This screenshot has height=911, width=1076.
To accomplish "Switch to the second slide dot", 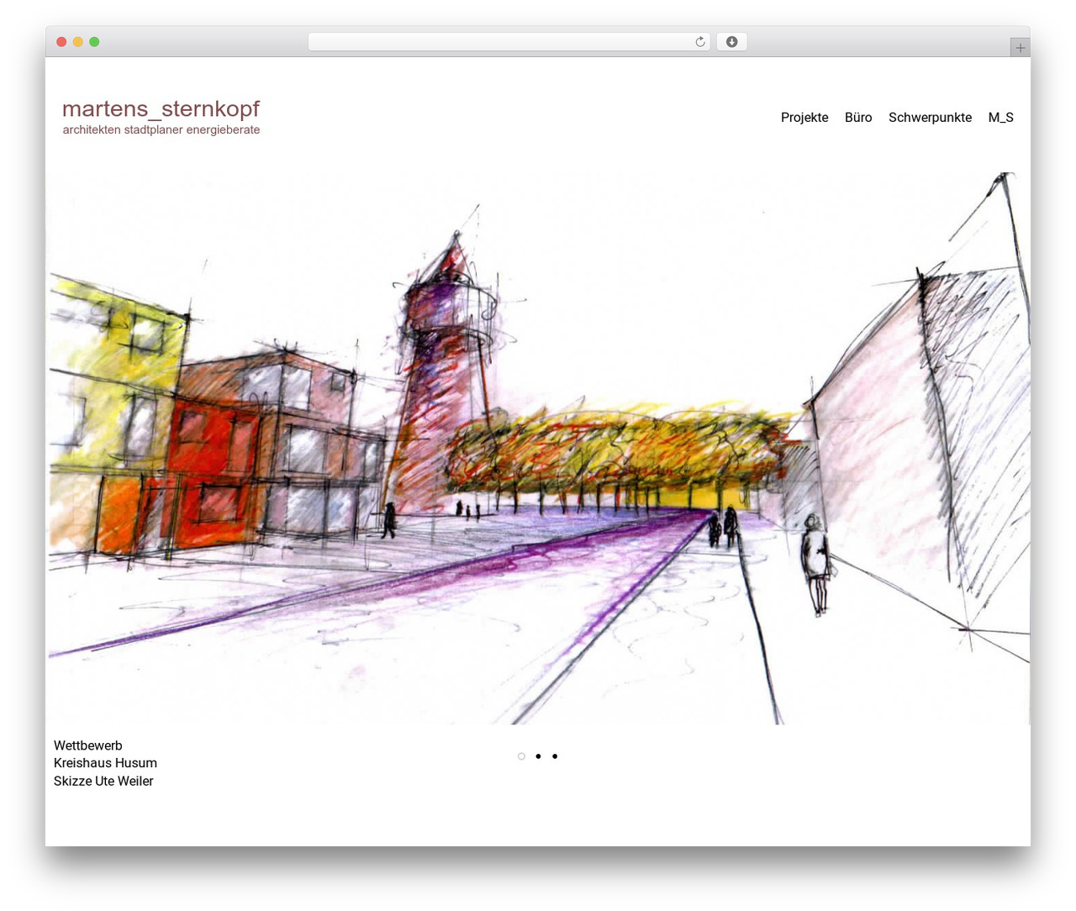I will pyautogui.click(x=538, y=756).
